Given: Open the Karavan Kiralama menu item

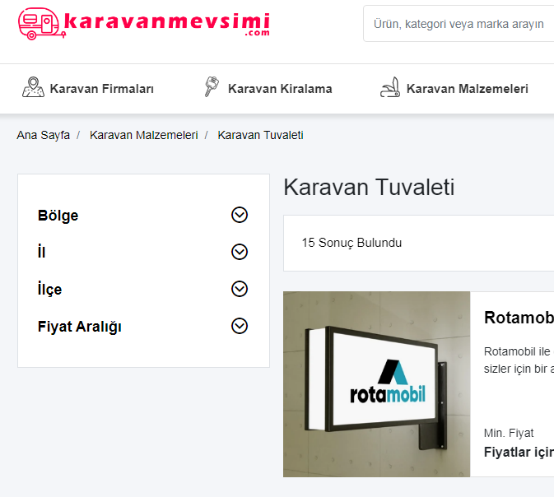Looking at the screenshot, I should pos(280,89).
